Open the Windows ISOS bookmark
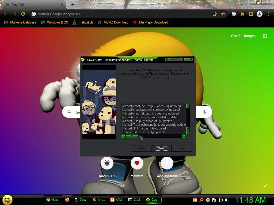Image resolution: width=274 pixels, height=205 pixels. point(54,22)
